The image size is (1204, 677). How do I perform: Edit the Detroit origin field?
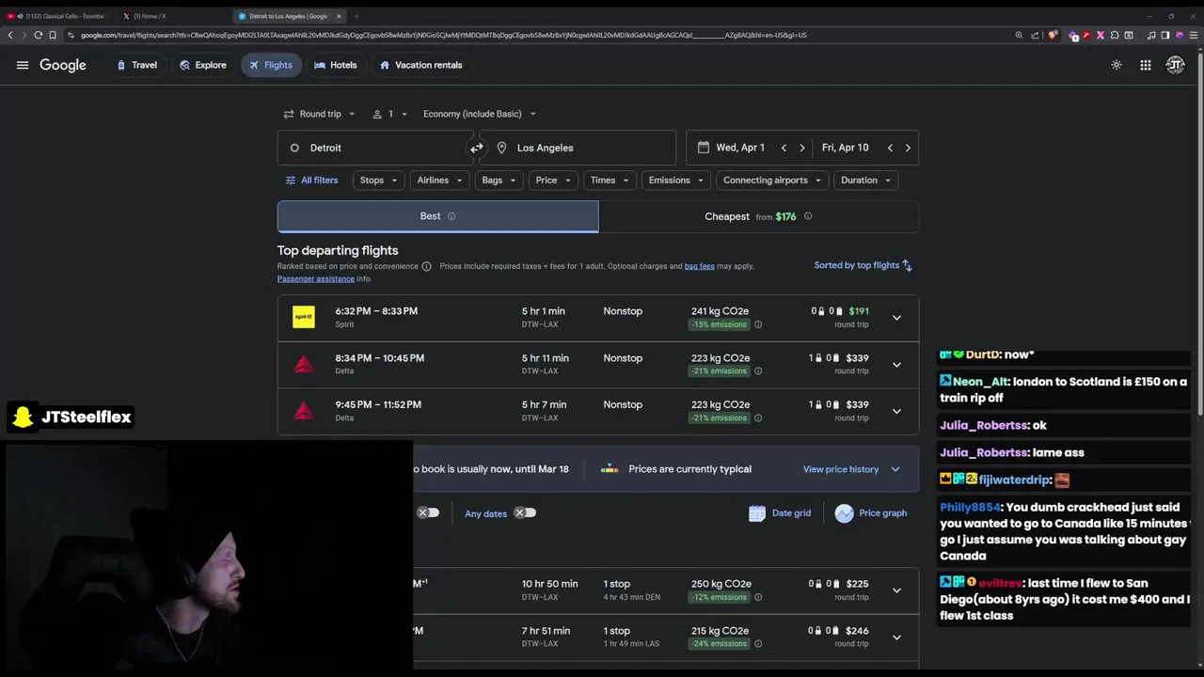[x=374, y=148]
